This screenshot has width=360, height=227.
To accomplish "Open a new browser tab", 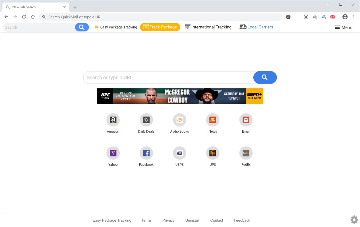I will click(75, 7).
